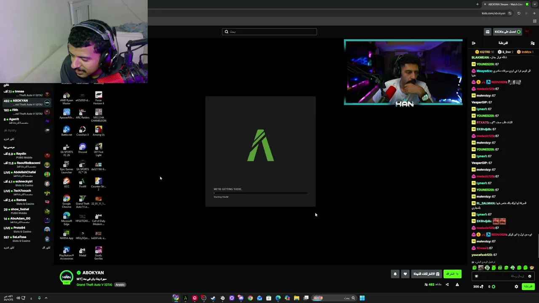
Task: Click youcefsxb123's username in chat
Action: pyautogui.click(x=482, y=255)
